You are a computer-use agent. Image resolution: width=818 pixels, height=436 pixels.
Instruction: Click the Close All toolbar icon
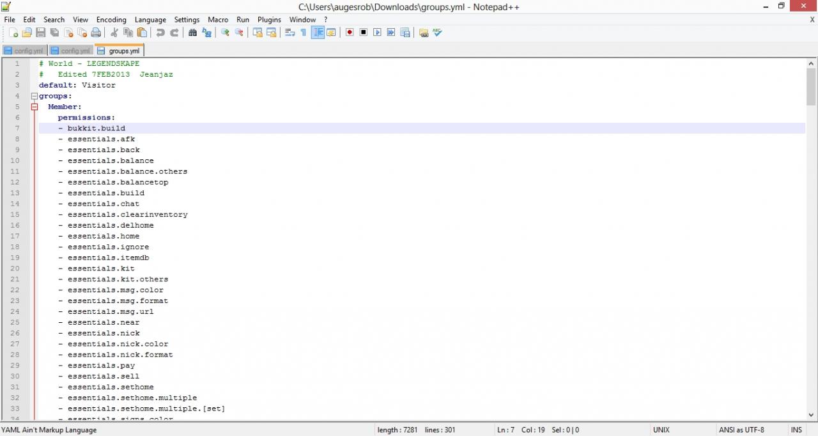[x=82, y=33]
